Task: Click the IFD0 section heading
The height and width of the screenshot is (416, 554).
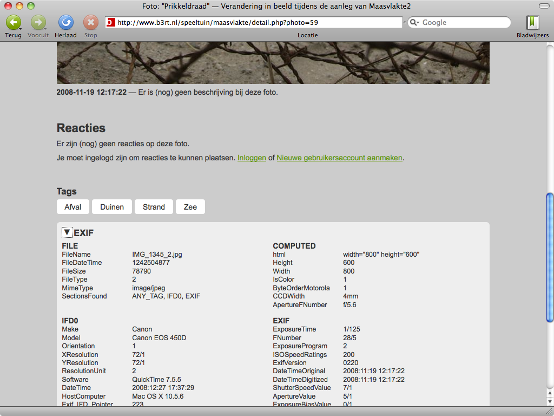Action: (x=70, y=321)
